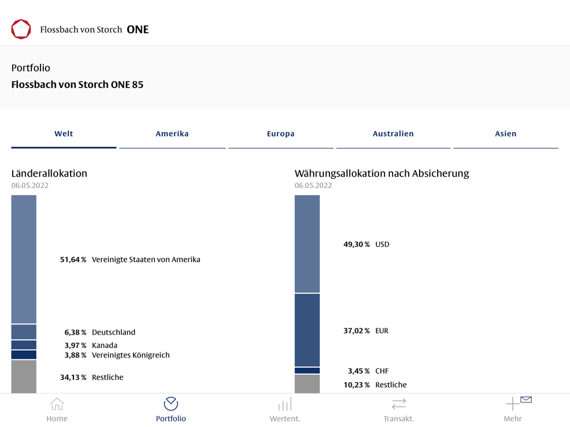Click the Flossbach von Storch ONE header title
570x427 pixels.
[95, 30]
